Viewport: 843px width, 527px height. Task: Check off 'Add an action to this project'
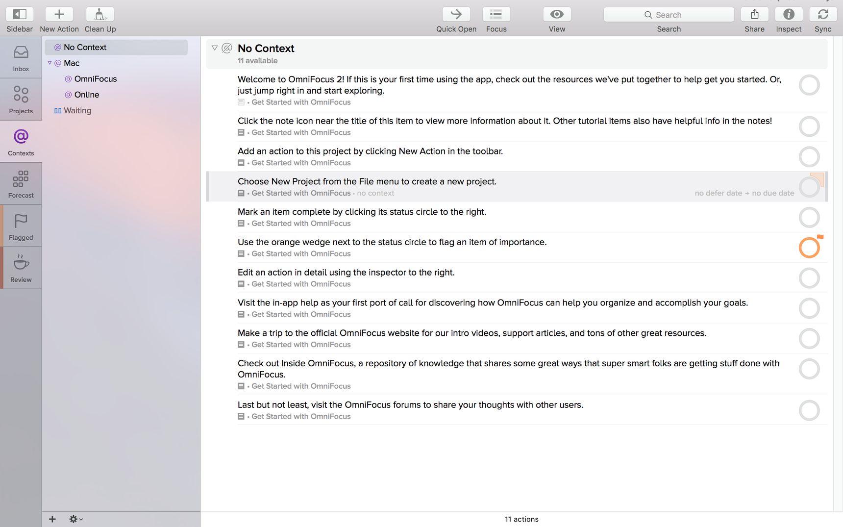click(809, 157)
